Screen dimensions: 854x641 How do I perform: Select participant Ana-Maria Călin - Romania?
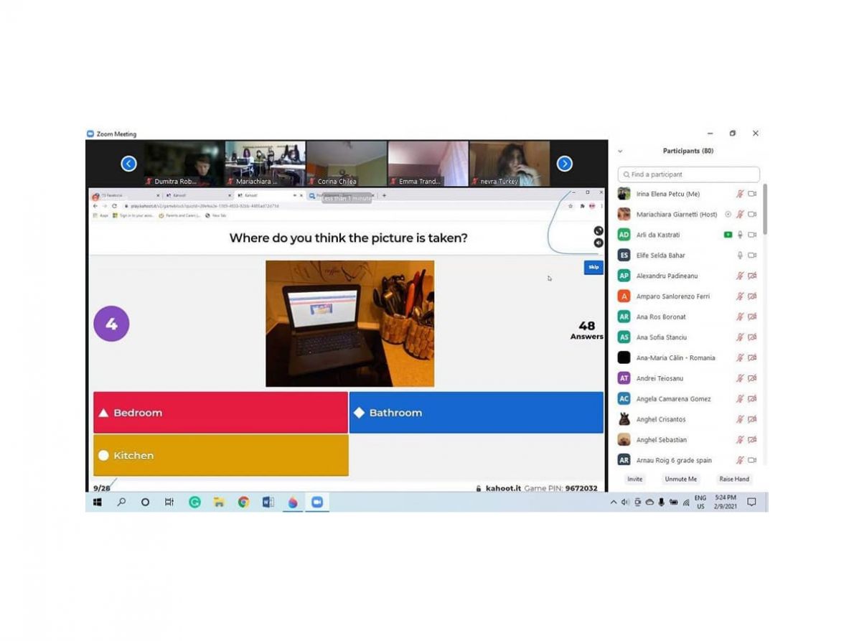pos(688,357)
